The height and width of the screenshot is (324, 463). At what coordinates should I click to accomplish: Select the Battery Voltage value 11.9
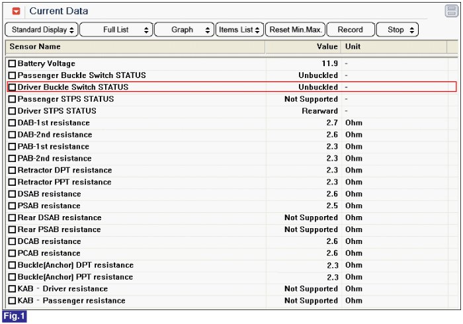(x=329, y=63)
